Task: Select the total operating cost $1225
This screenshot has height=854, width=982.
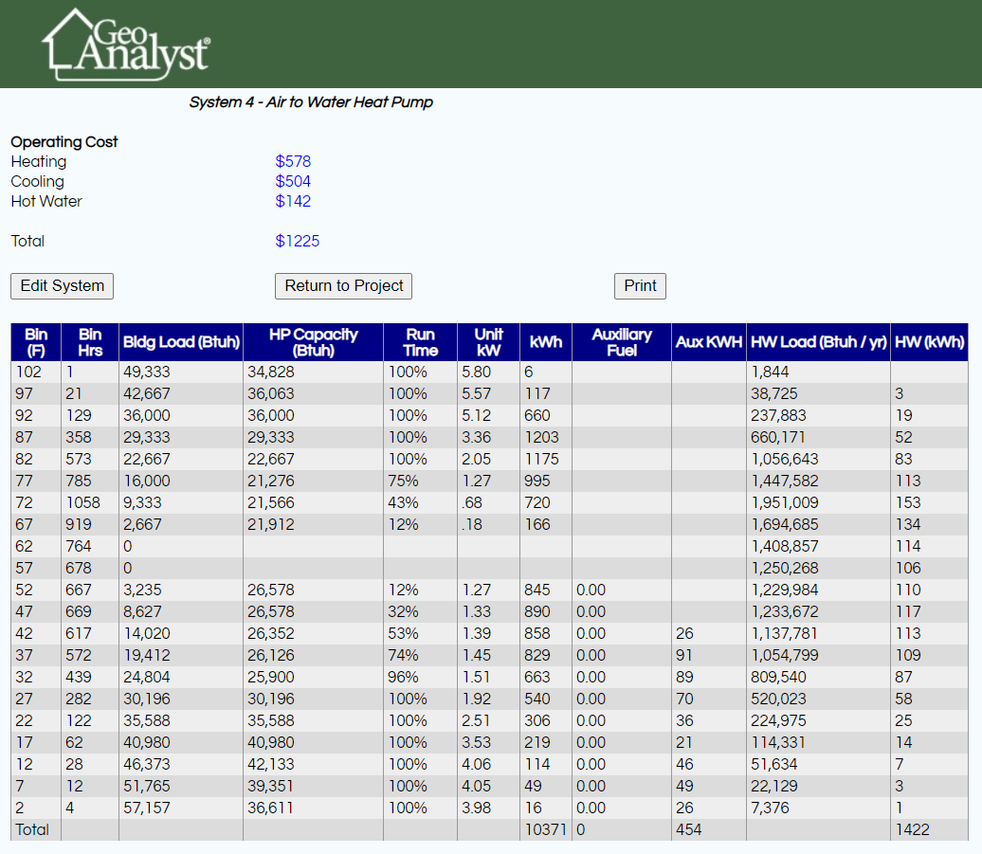Action: tap(298, 241)
